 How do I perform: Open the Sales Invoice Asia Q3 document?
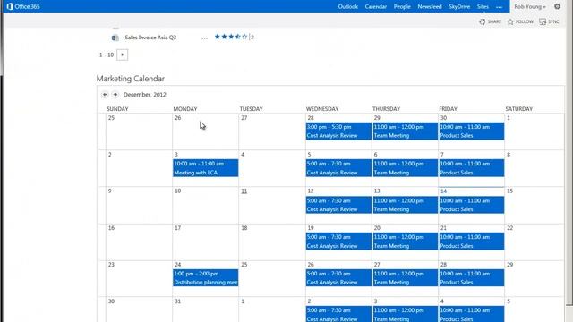tap(150, 38)
